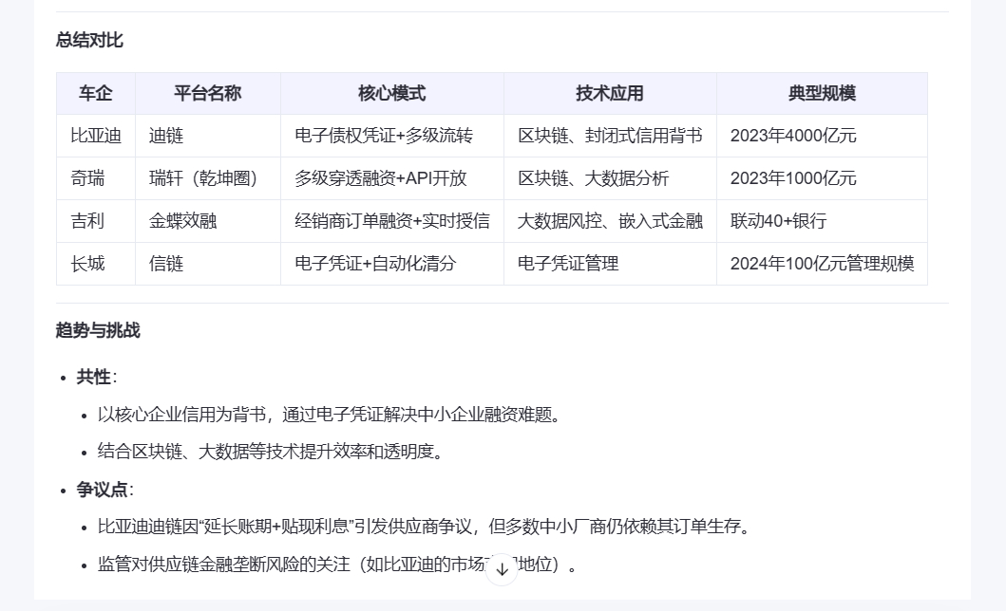1006x611 pixels.
Task: Click the 核心模式 column header
Action: tap(392, 94)
